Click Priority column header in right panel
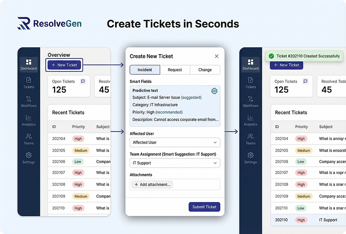 (302, 127)
